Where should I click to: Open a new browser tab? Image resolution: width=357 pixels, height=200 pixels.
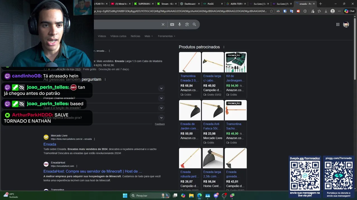320,4
